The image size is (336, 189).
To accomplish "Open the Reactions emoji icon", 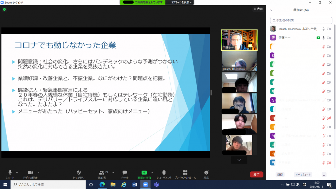I will click(206, 172).
